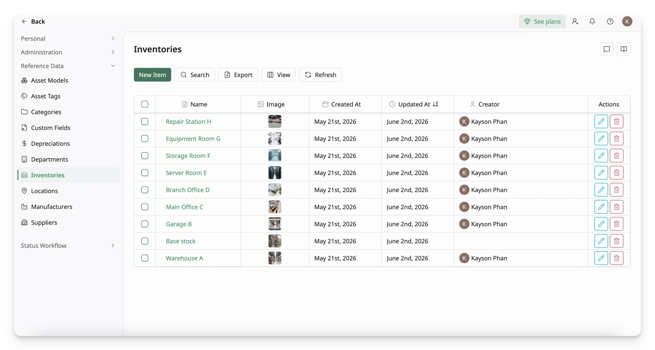Open the comments panel icon

click(607, 49)
